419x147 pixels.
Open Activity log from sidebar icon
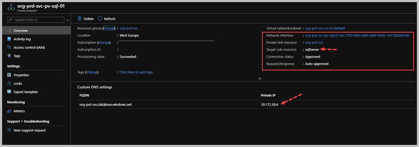9,39
